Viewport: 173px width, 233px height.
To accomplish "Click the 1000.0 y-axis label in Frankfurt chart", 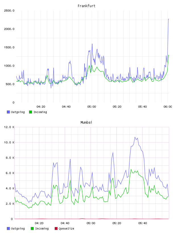I will (x=9, y=66).
